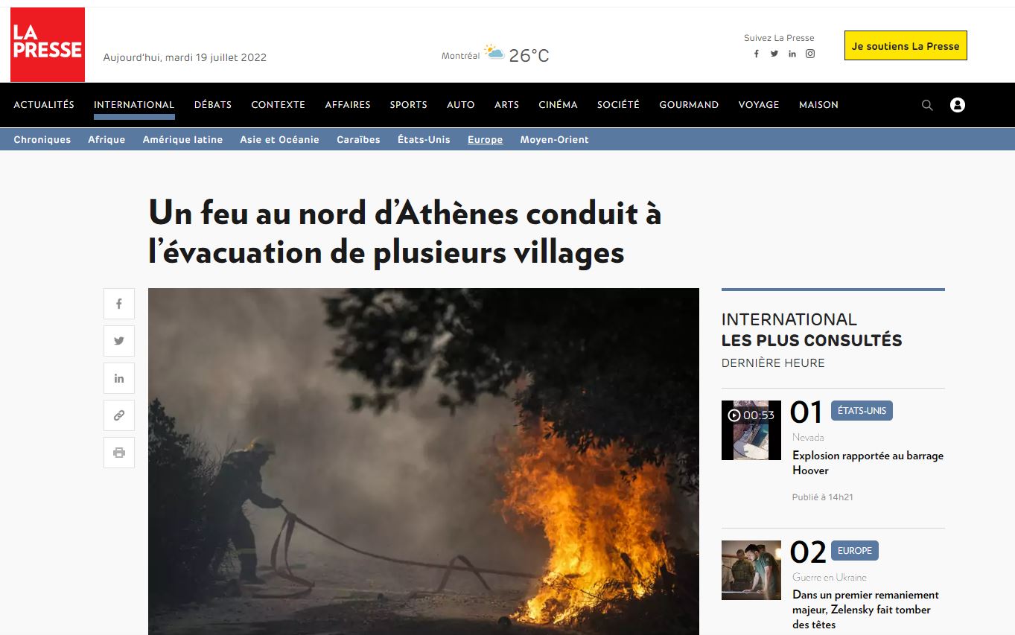Open the search magnifier icon
The height and width of the screenshot is (635, 1015).
coord(927,105)
